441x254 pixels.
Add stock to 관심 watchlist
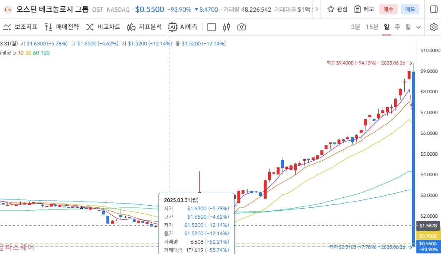[x=337, y=9]
